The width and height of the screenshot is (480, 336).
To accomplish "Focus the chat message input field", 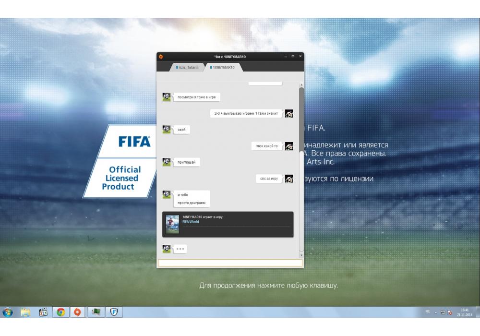I will click(x=230, y=263).
